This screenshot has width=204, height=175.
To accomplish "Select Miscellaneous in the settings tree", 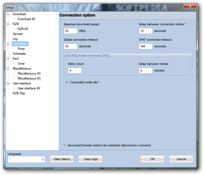I will (x=22, y=69).
